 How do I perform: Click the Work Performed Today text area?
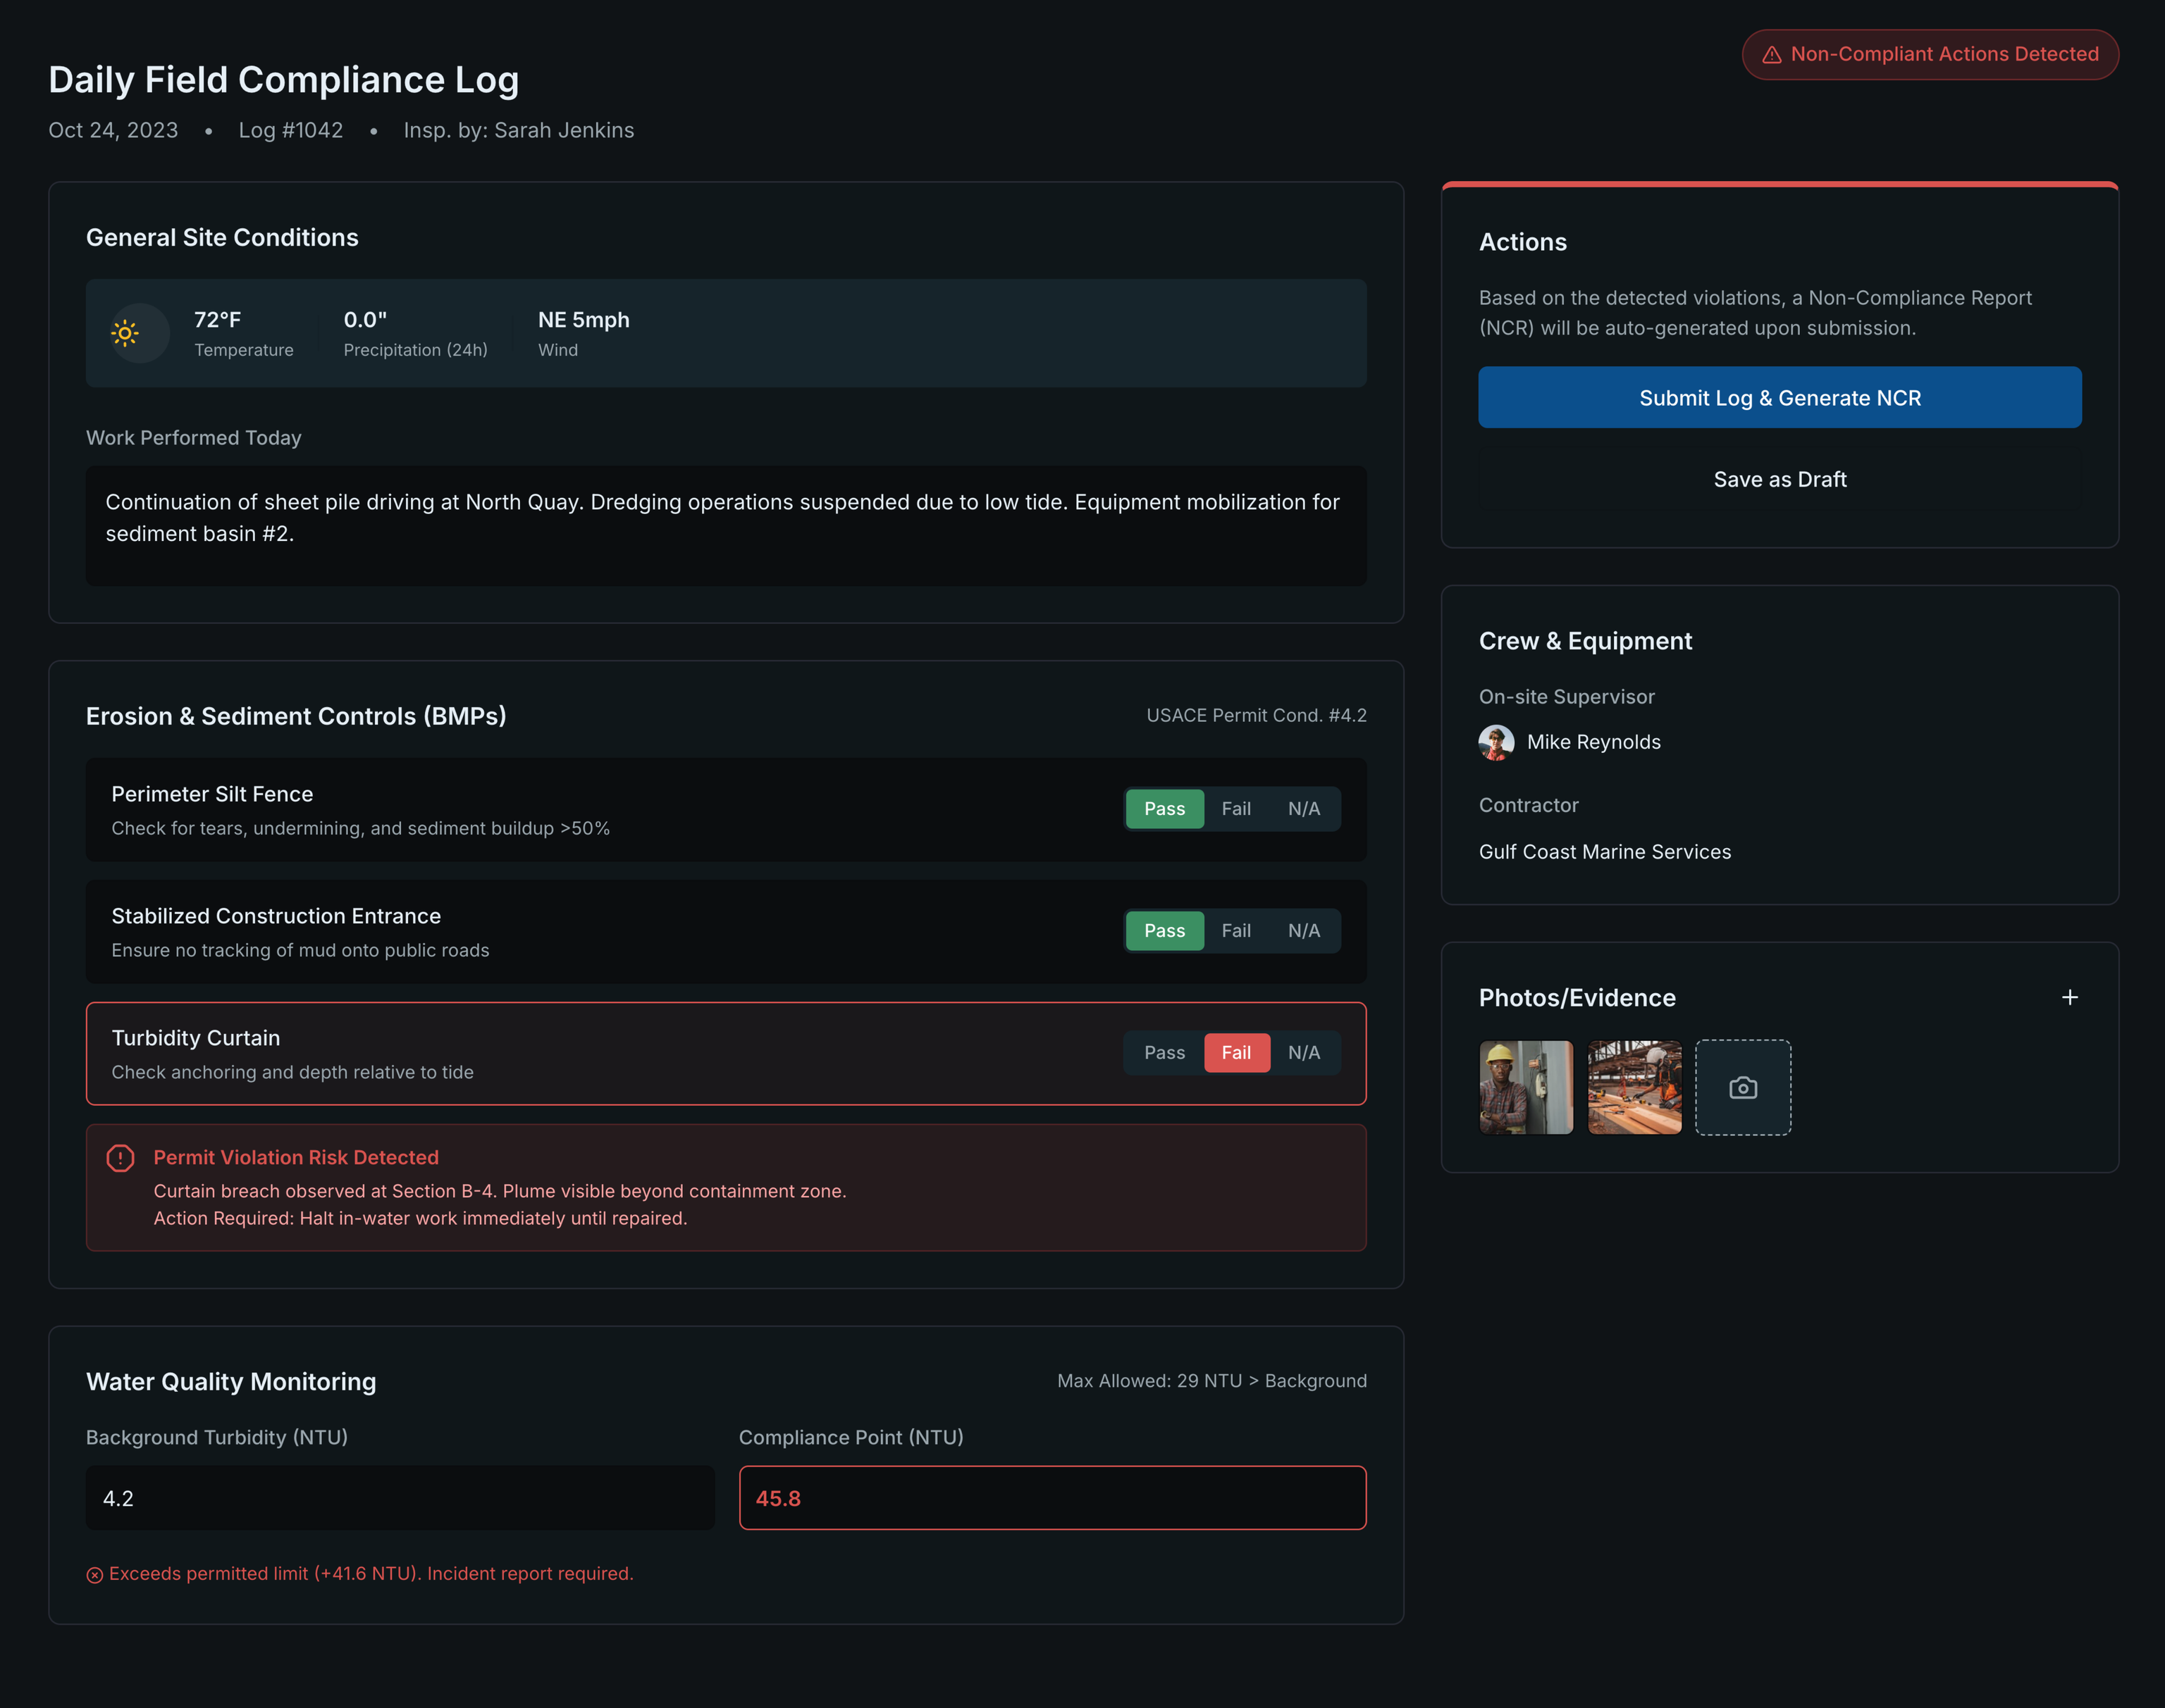pos(725,525)
